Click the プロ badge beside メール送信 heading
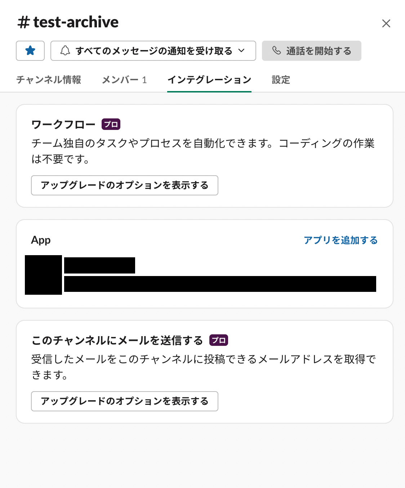 pyautogui.click(x=218, y=340)
